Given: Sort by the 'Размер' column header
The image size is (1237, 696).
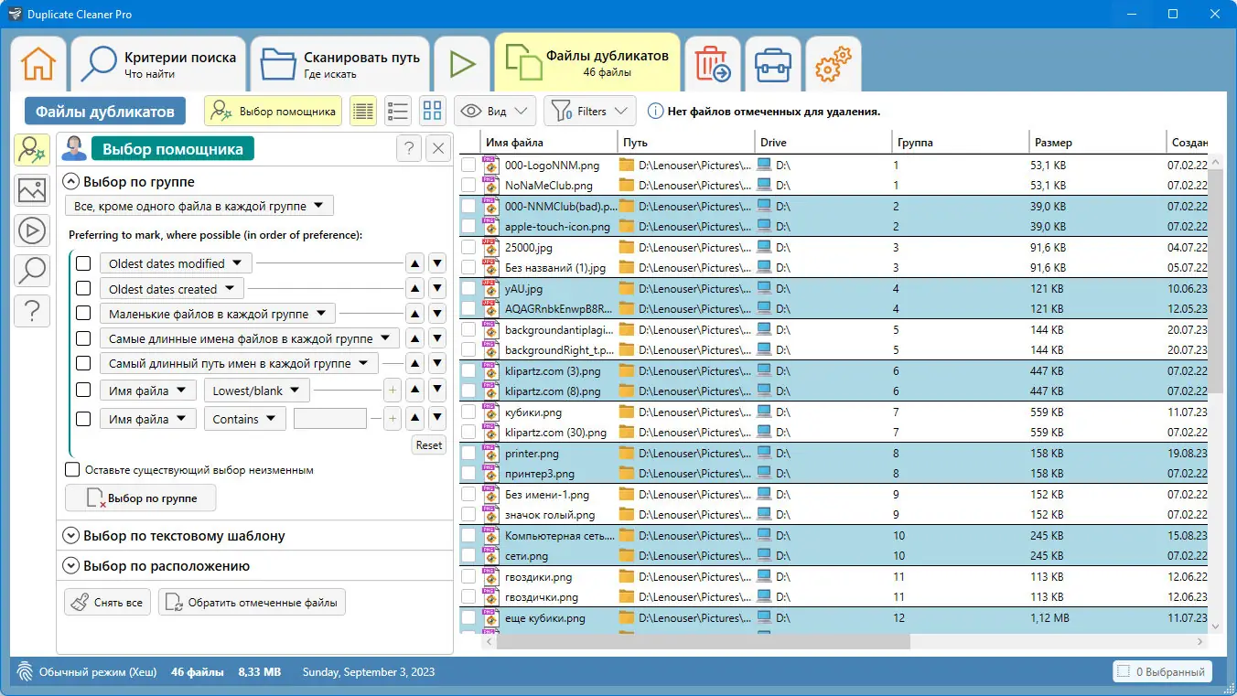Looking at the screenshot, I should (x=1053, y=143).
